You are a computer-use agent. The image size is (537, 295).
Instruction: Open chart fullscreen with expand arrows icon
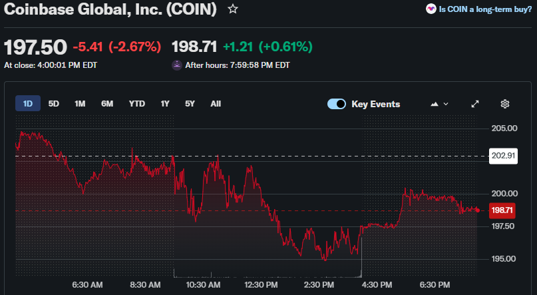(475, 104)
